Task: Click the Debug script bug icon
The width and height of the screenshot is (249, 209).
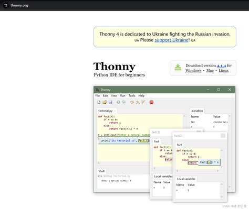Action: tap(124, 102)
